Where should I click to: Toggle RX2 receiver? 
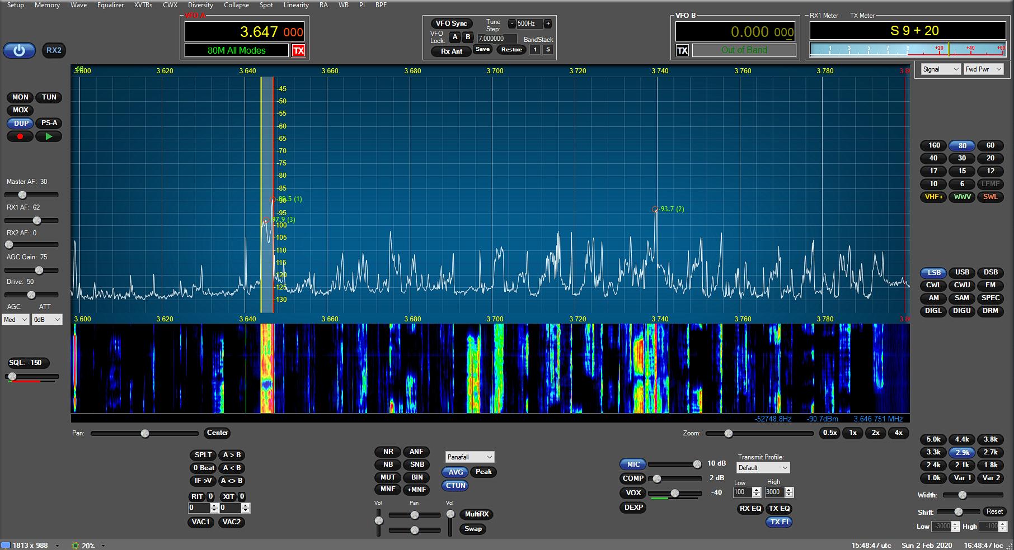pos(54,50)
